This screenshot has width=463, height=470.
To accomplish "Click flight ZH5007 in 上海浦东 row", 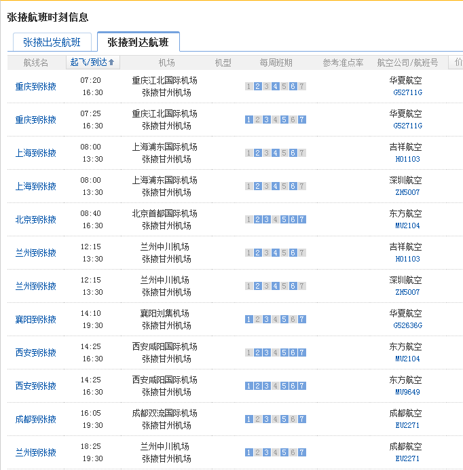I will 407,192.
